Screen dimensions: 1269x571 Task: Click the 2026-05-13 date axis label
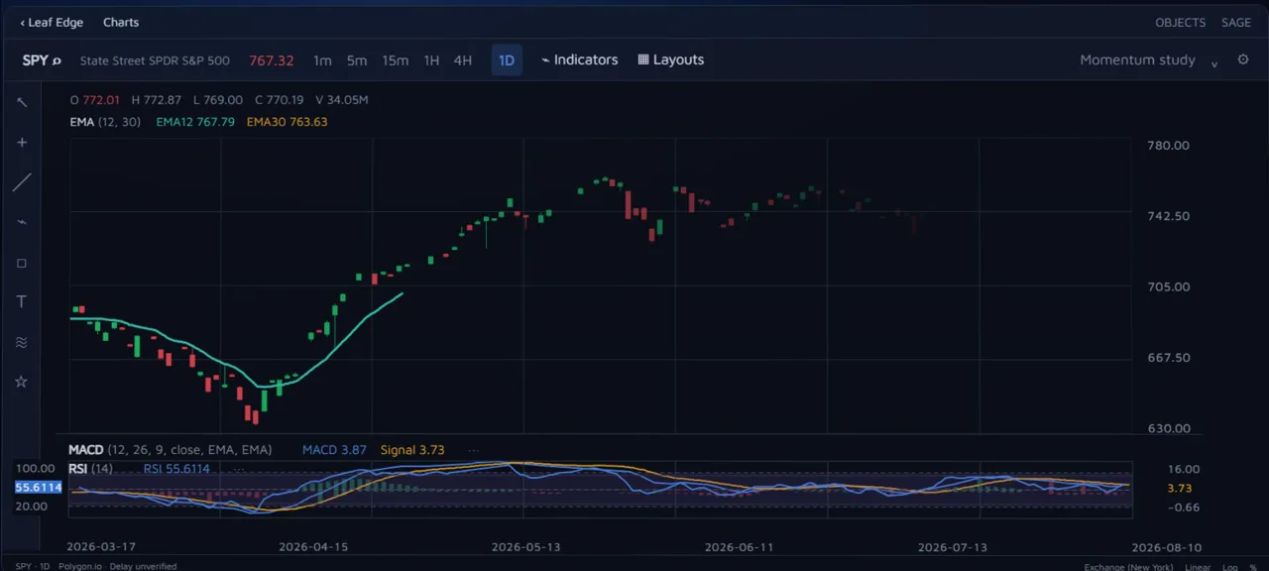(x=527, y=547)
